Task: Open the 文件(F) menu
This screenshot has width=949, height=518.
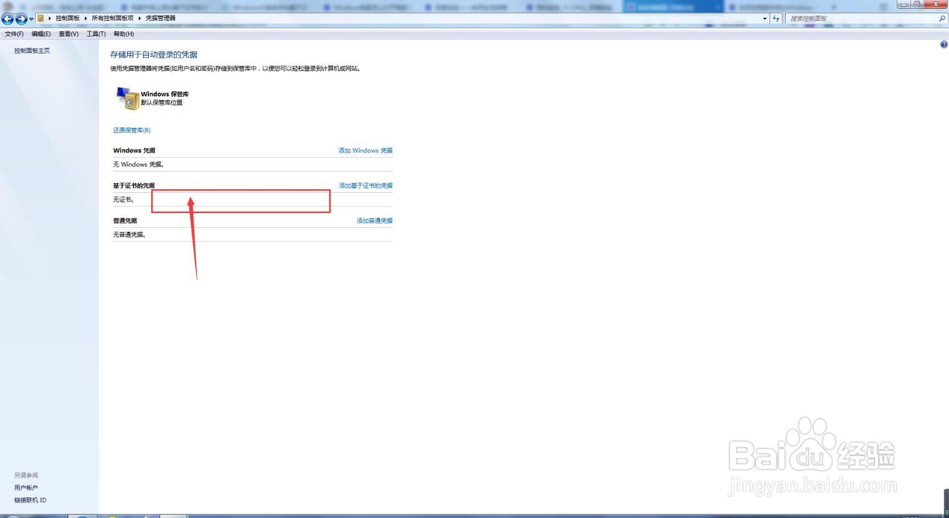Action: tap(14, 34)
